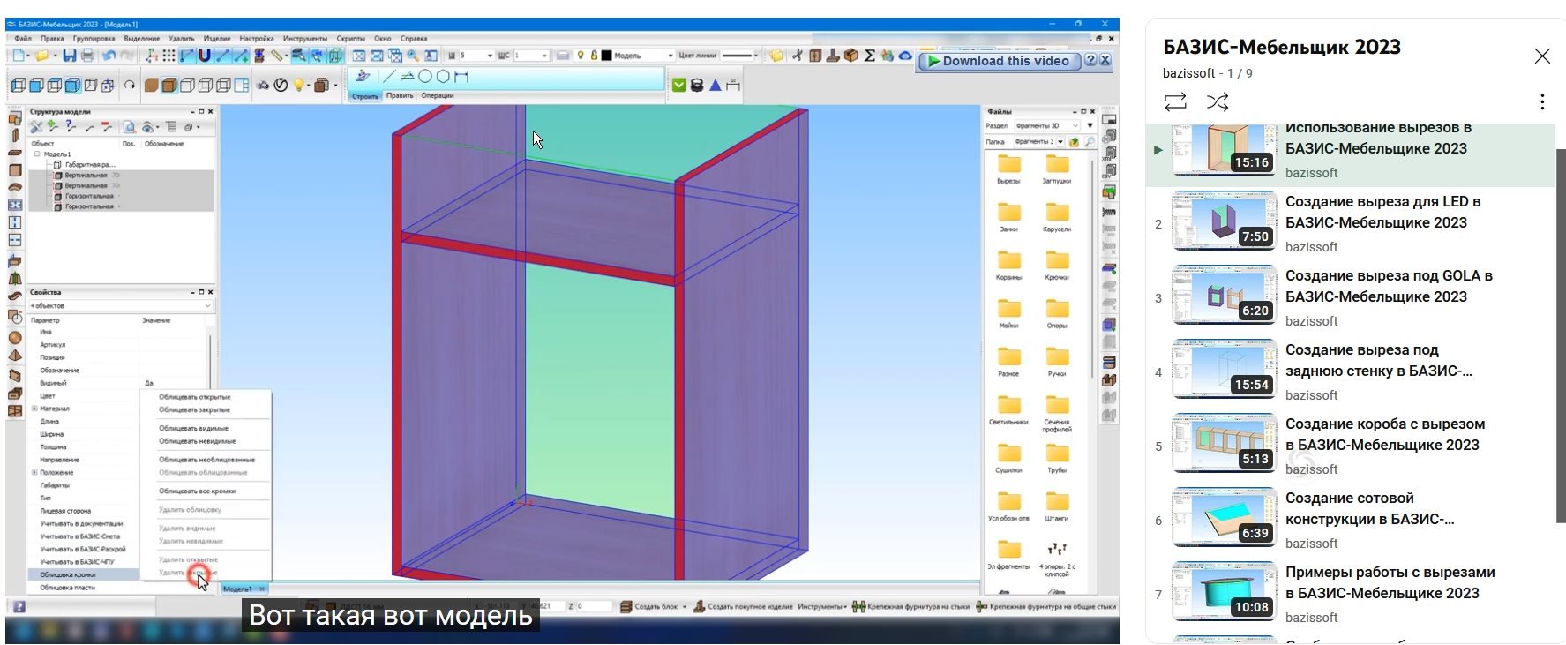Open the Ручки folder in Файлы panel

[1057, 362]
